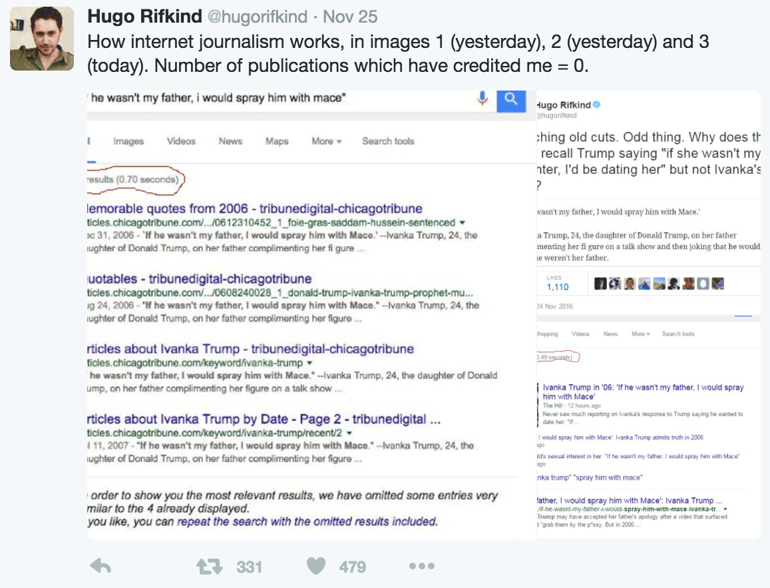770x588 pixels.
Task: Click the last liker avatar thumbnail
Action: pos(717,284)
